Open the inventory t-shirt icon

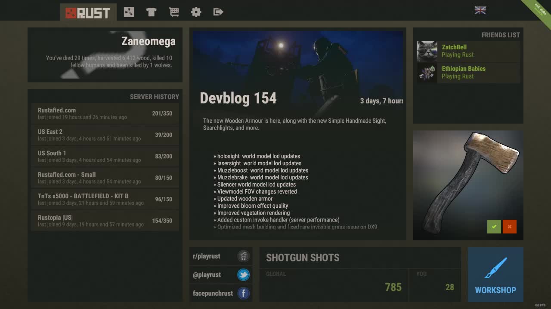coord(151,12)
